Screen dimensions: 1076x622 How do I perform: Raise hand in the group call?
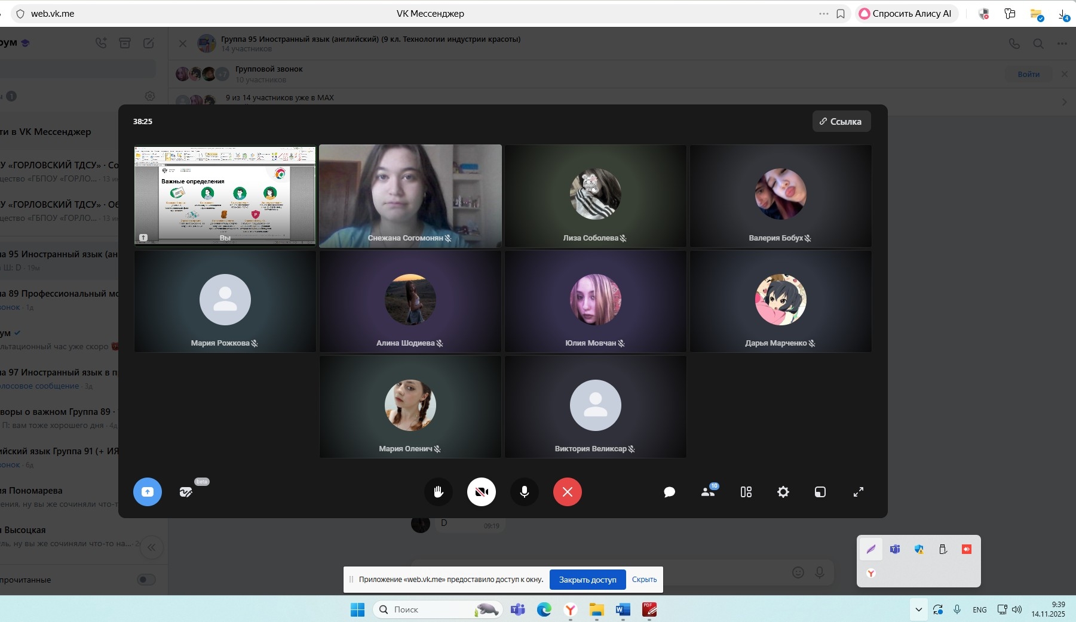point(438,492)
